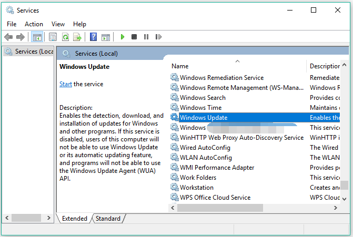
Task: Click gear icon of Windows Remediation Service
Action: [174, 77]
